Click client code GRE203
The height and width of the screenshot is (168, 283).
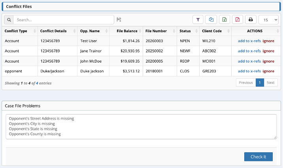(209, 71)
